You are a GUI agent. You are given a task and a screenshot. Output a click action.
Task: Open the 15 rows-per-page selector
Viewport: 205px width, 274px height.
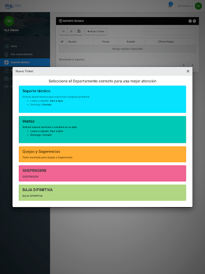(63, 32)
